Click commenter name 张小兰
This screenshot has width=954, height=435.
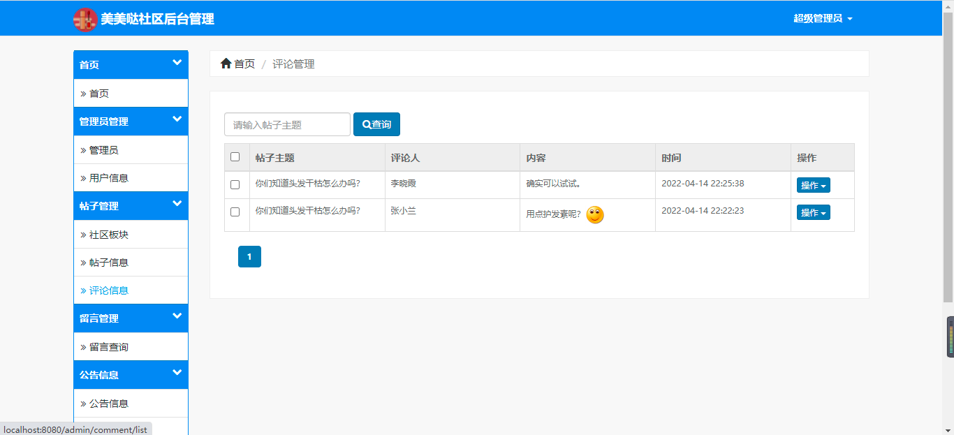point(403,210)
